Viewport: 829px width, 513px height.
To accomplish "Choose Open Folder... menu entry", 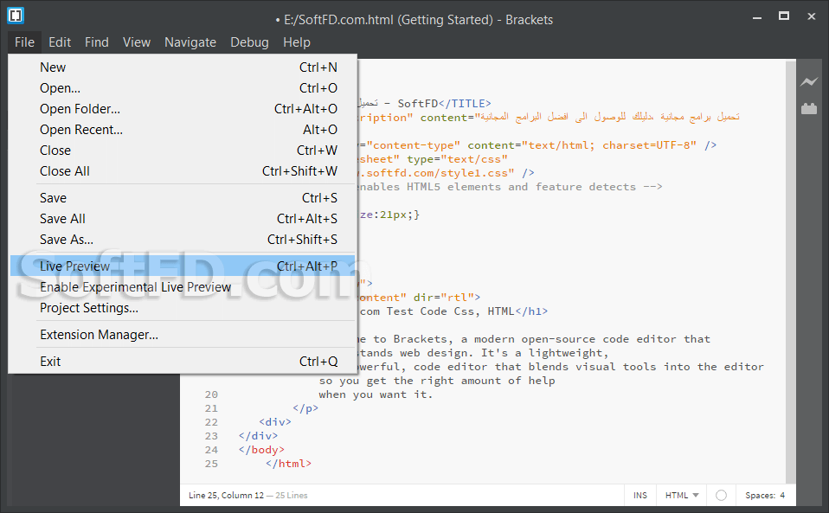I will click(x=183, y=109).
